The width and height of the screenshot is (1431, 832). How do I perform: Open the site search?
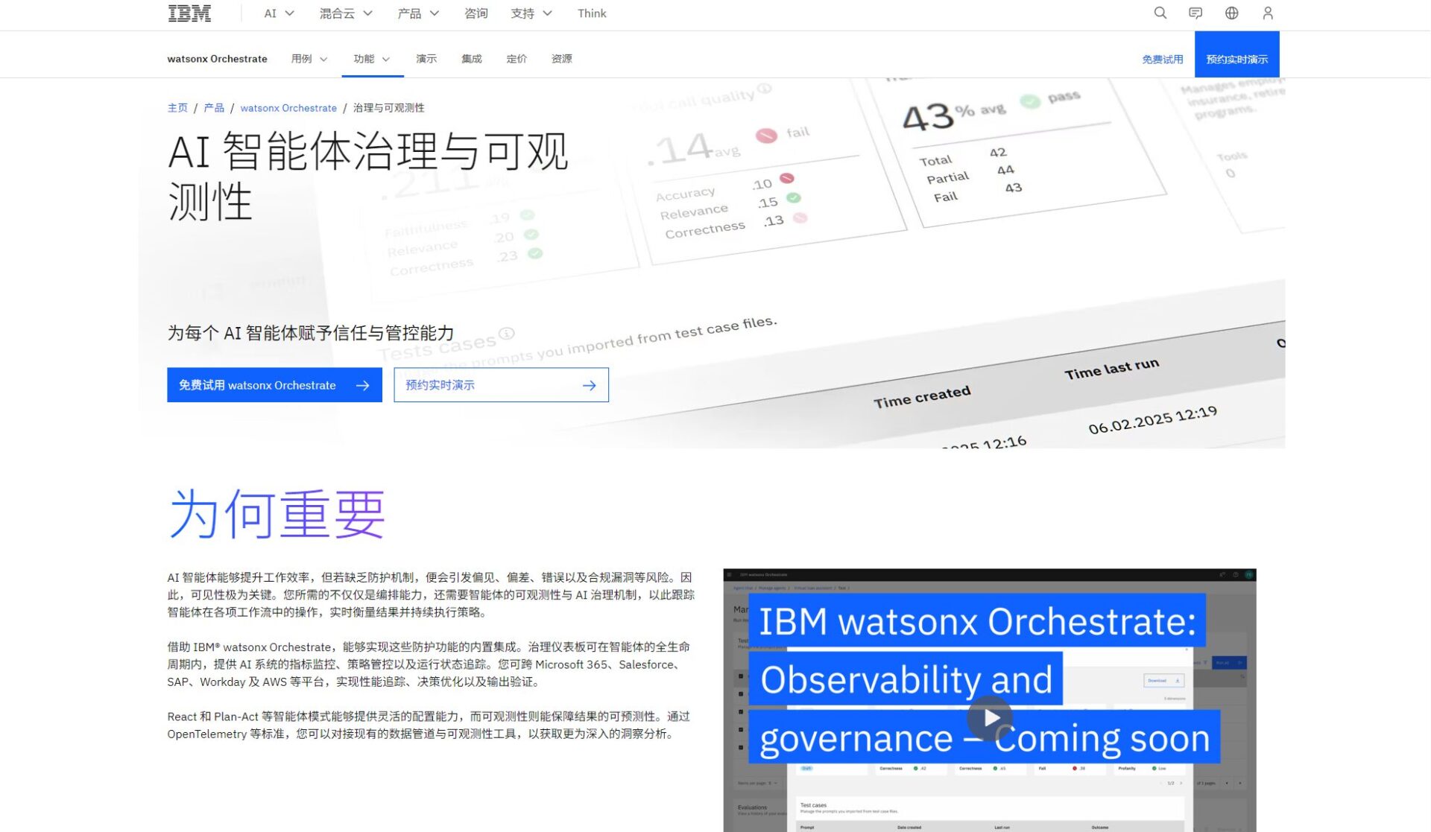coord(1160,13)
